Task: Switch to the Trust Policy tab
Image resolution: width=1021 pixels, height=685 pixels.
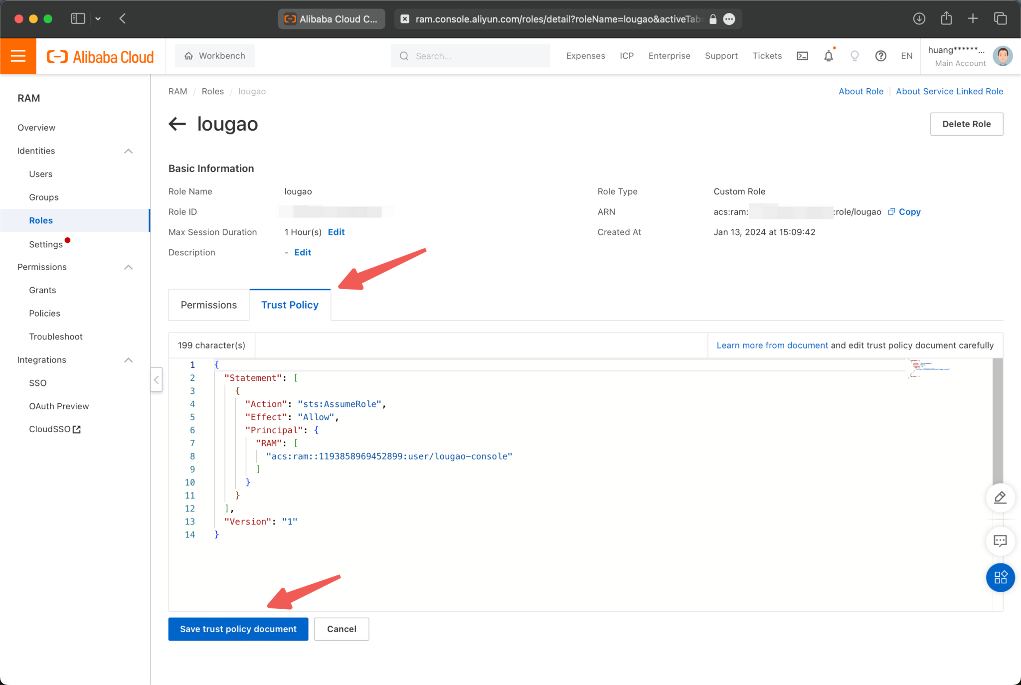Action: click(x=290, y=304)
